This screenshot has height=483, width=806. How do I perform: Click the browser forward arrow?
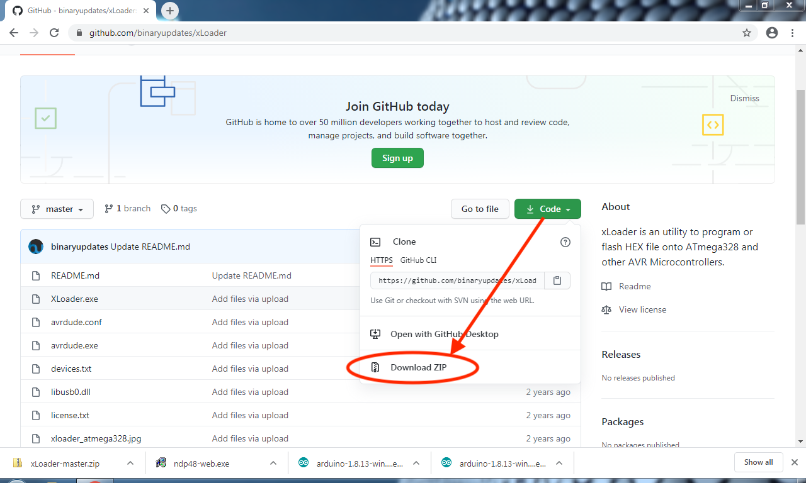(x=34, y=33)
